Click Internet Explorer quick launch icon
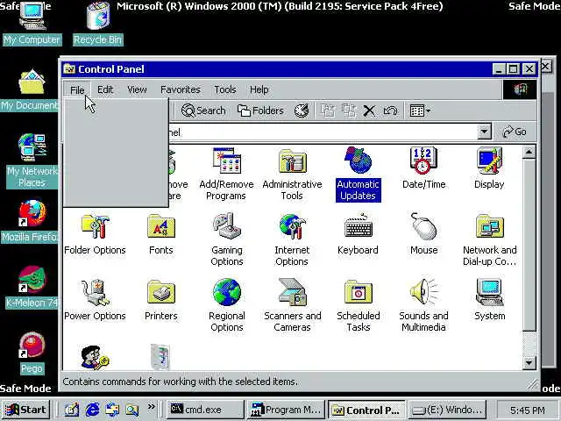561x421 pixels. click(x=92, y=410)
